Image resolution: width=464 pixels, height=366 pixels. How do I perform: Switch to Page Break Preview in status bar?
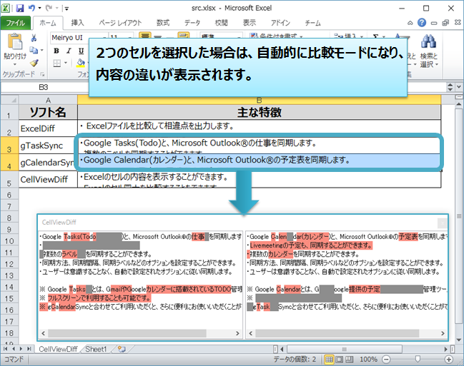click(x=350, y=360)
